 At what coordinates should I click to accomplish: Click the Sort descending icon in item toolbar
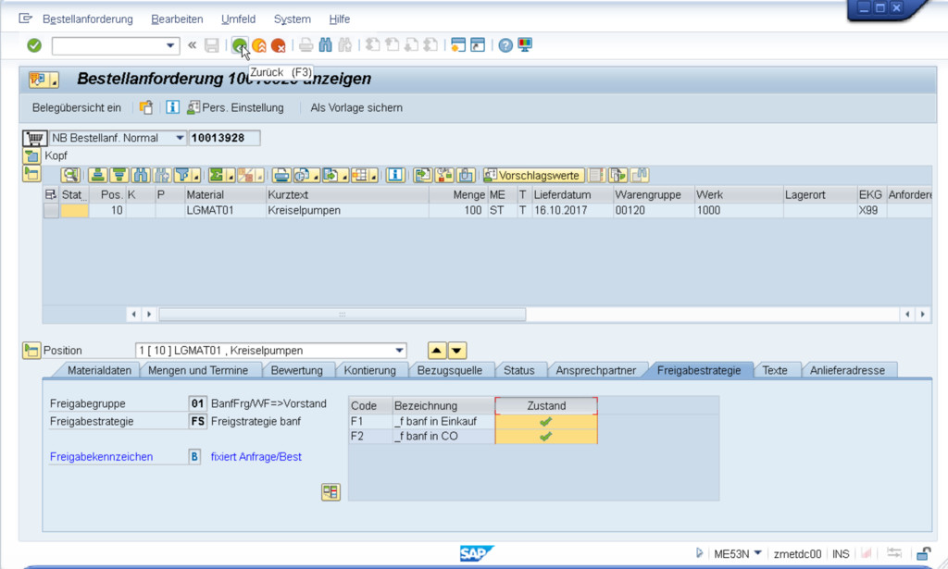pyautogui.click(x=119, y=175)
